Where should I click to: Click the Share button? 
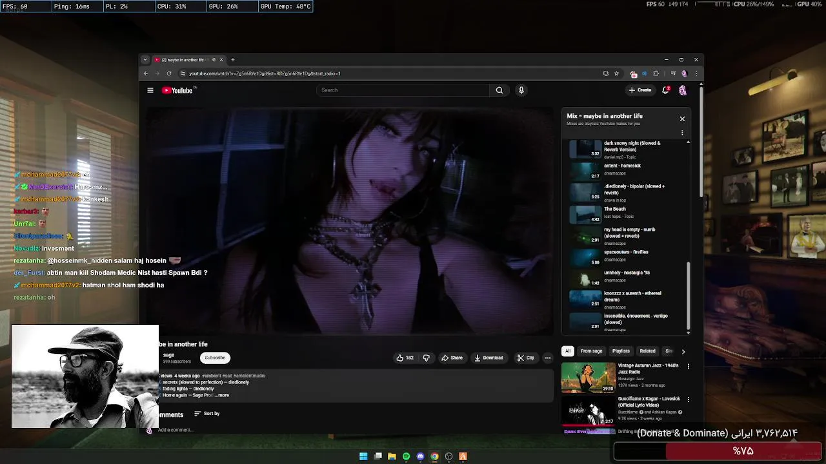click(x=452, y=358)
